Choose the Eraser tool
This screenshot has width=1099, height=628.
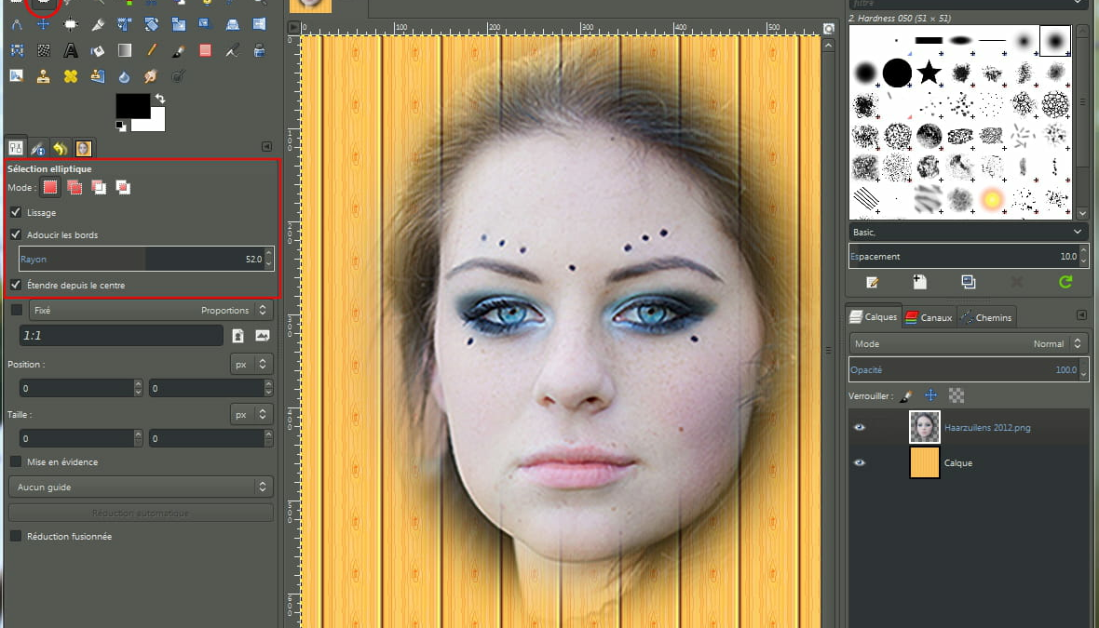[206, 50]
